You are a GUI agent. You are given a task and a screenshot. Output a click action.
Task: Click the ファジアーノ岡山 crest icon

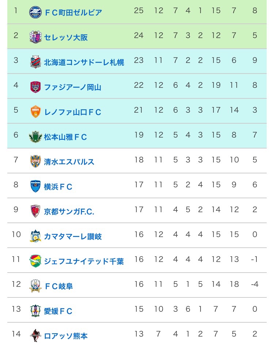click(35, 87)
